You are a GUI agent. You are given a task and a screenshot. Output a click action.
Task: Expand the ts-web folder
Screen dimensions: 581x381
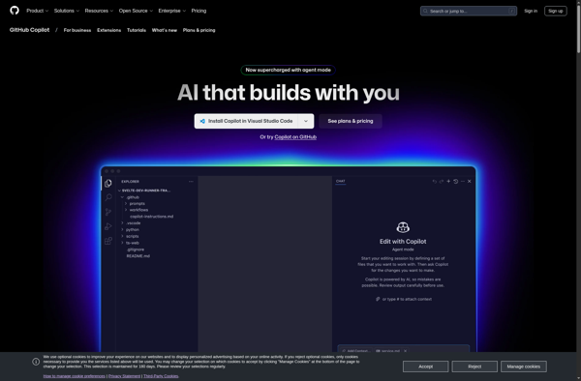pyautogui.click(x=122, y=243)
